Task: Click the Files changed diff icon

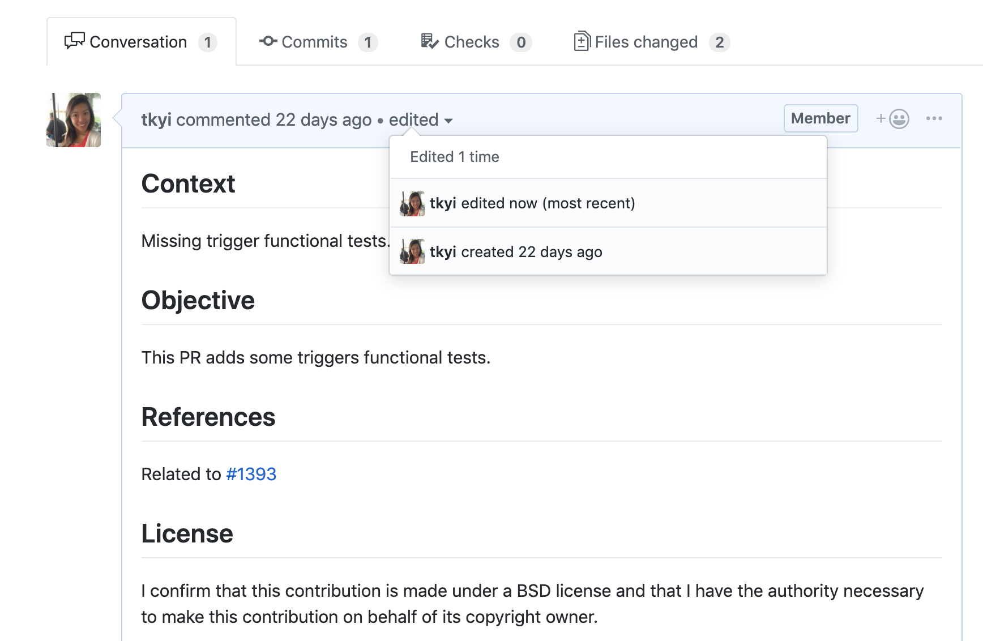Action: point(582,41)
